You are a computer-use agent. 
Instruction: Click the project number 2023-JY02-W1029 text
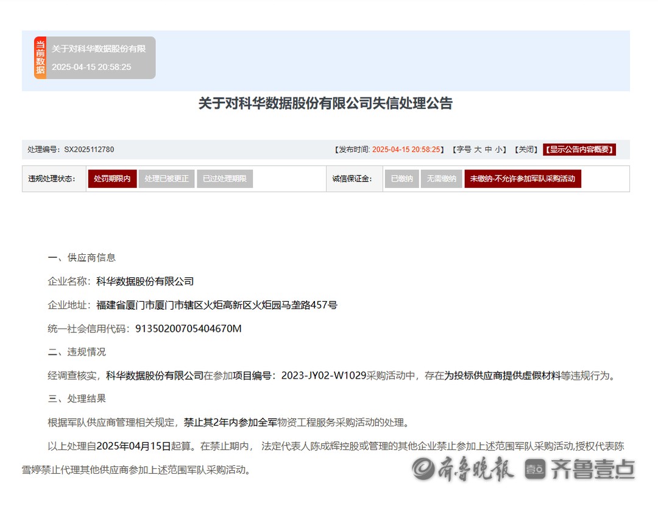323,376
